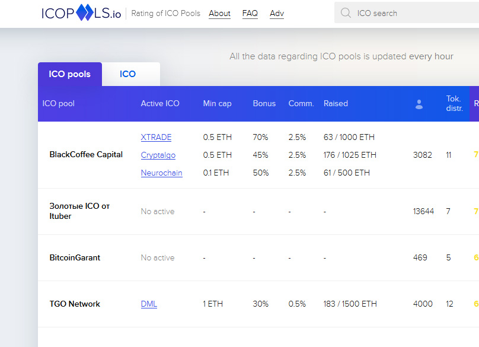The image size is (479, 347).
Task: Click the ICOPOOLS.io logo
Action: point(81,13)
